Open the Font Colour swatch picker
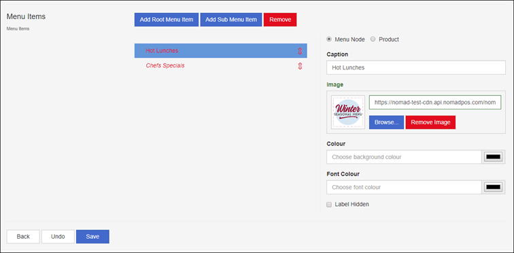Viewport: 514px width, 253px height. click(x=494, y=188)
